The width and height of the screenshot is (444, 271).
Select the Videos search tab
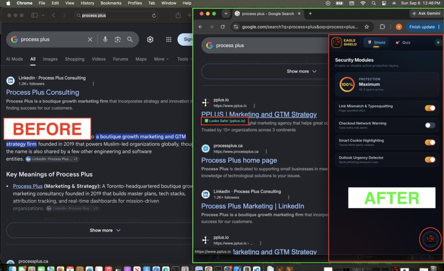(x=99, y=59)
